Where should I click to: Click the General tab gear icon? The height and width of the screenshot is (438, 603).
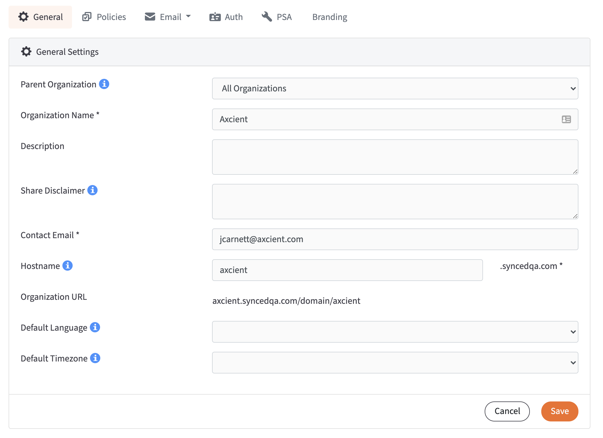point(23,17)
